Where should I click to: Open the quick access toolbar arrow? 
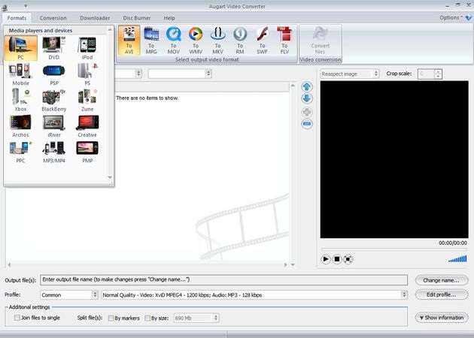[x=26, y=6]
